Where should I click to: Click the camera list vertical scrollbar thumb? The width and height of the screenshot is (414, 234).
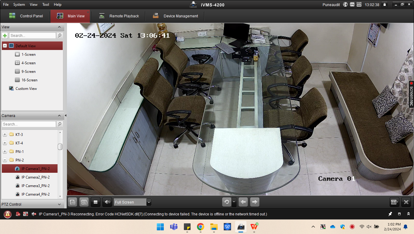60,147
